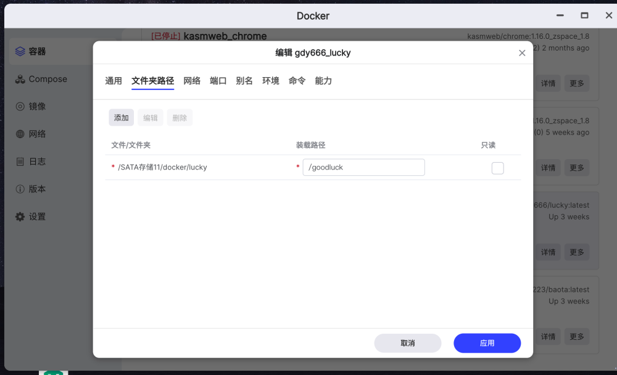
Task: Cancel editing with the 取消 button
Action: 408,343
